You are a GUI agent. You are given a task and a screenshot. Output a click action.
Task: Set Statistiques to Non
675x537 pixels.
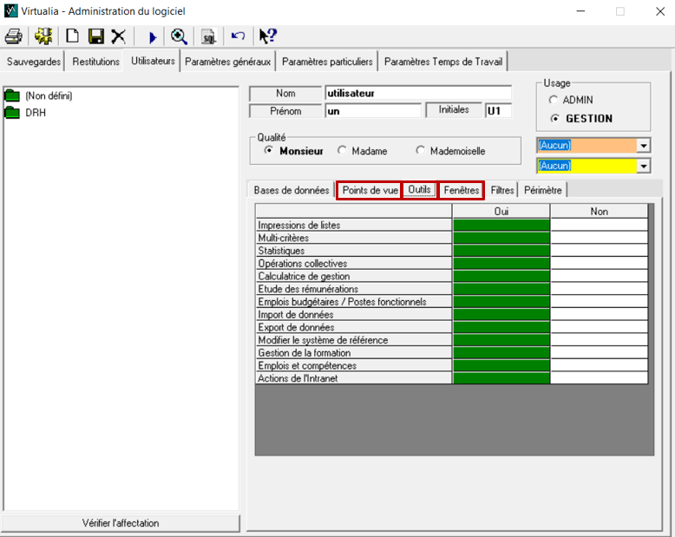pos(599,251)
